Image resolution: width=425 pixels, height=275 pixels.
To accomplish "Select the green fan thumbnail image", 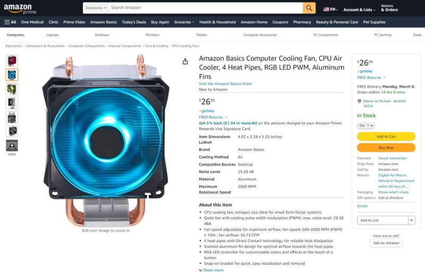I will (x=12, y=89).
